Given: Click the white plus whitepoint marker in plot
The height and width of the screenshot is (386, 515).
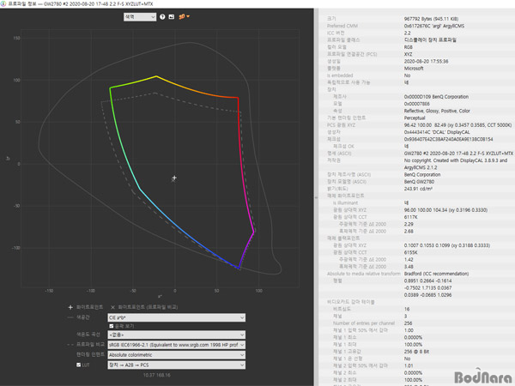Looking at the screenshot, I should (174, 178).
